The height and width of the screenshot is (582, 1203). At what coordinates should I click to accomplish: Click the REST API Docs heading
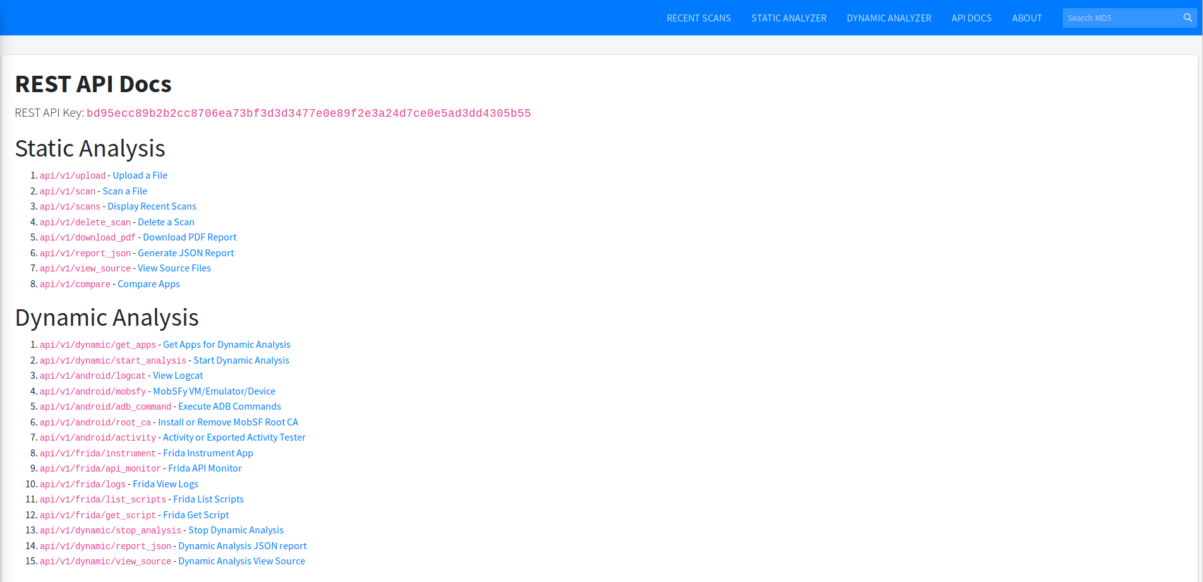94,84
